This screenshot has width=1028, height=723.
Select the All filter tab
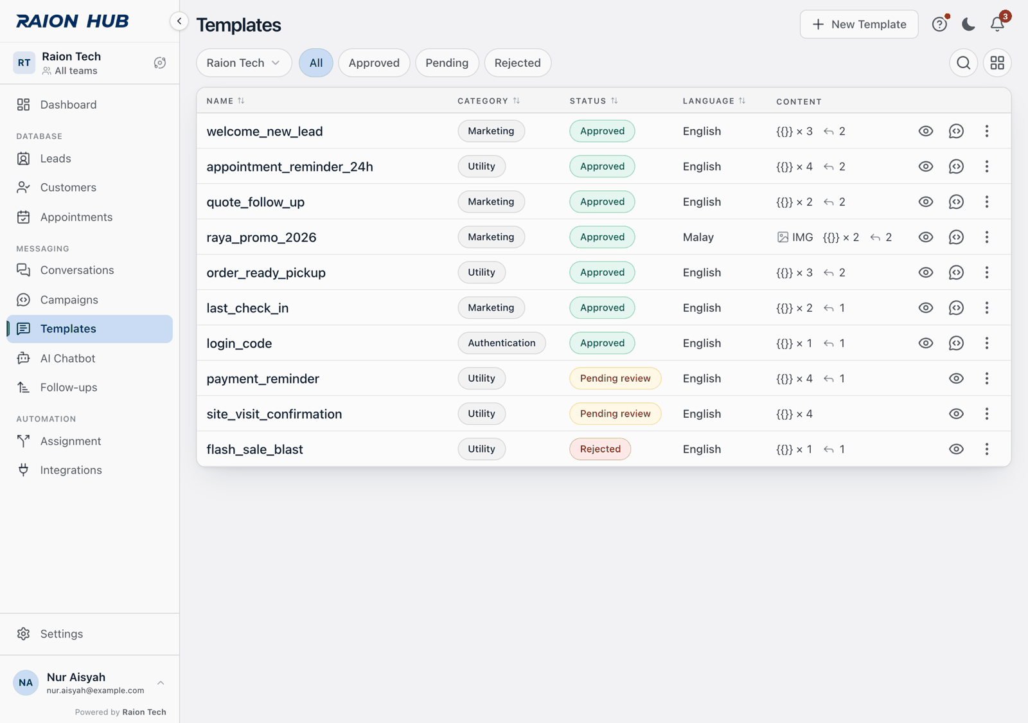click(316, 63)
